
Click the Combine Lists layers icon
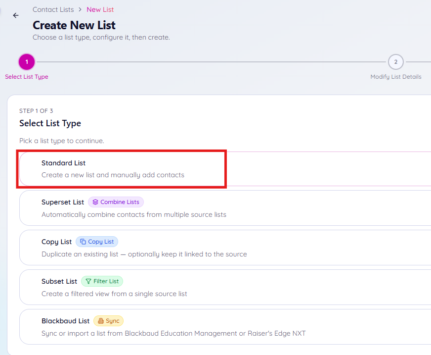95,202
